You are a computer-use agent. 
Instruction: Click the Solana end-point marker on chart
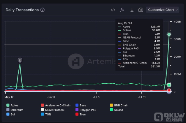169,85
